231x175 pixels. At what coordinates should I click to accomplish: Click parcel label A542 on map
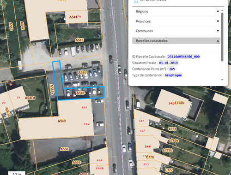tap(22, 26)
